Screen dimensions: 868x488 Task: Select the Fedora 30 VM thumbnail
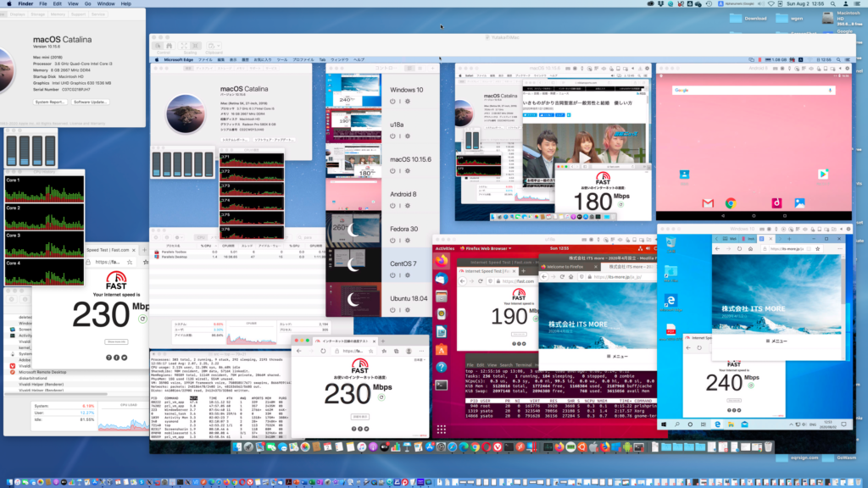(x=352, y=229)
